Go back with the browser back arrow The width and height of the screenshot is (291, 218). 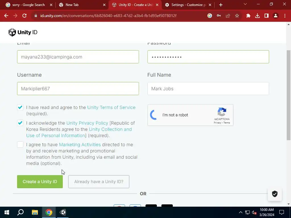pos(6,16)
